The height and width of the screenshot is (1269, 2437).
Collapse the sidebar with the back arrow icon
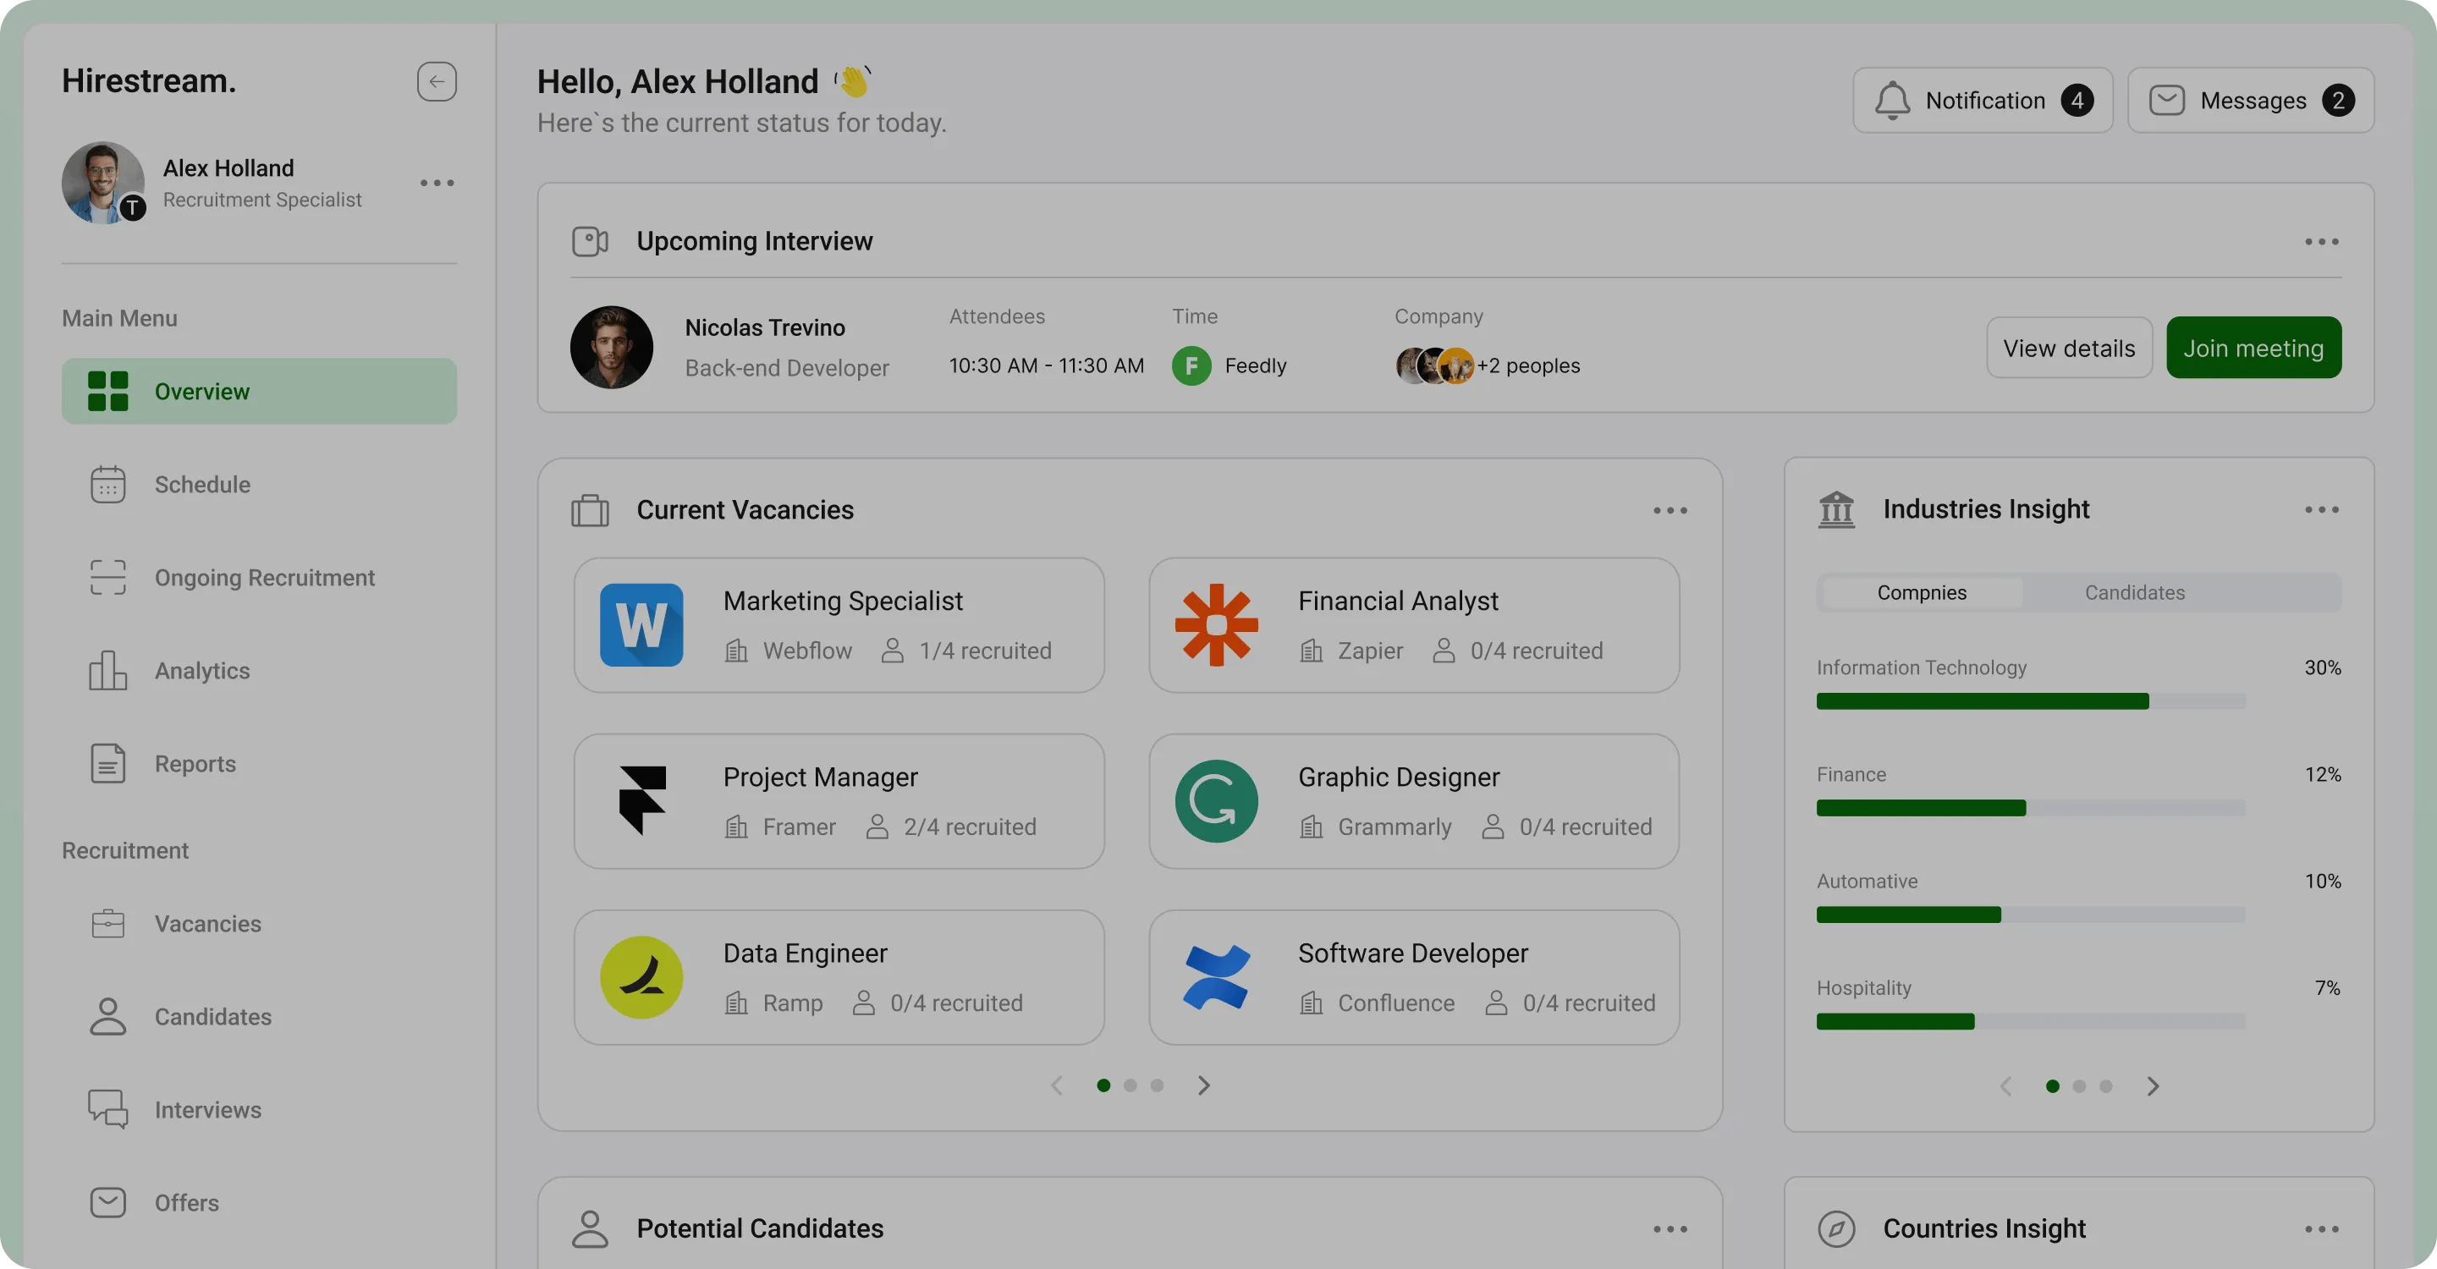point(436,81)
